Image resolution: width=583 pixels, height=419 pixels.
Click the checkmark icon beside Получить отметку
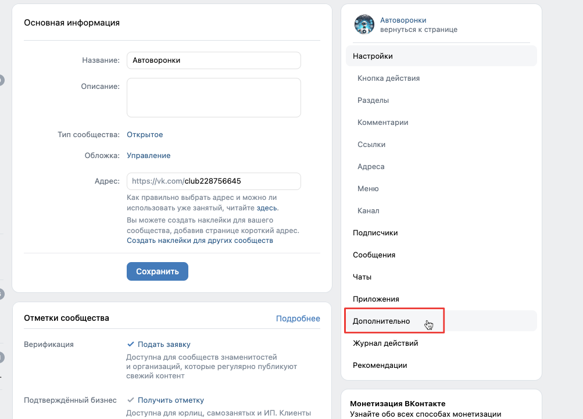(x=131, y=400)
